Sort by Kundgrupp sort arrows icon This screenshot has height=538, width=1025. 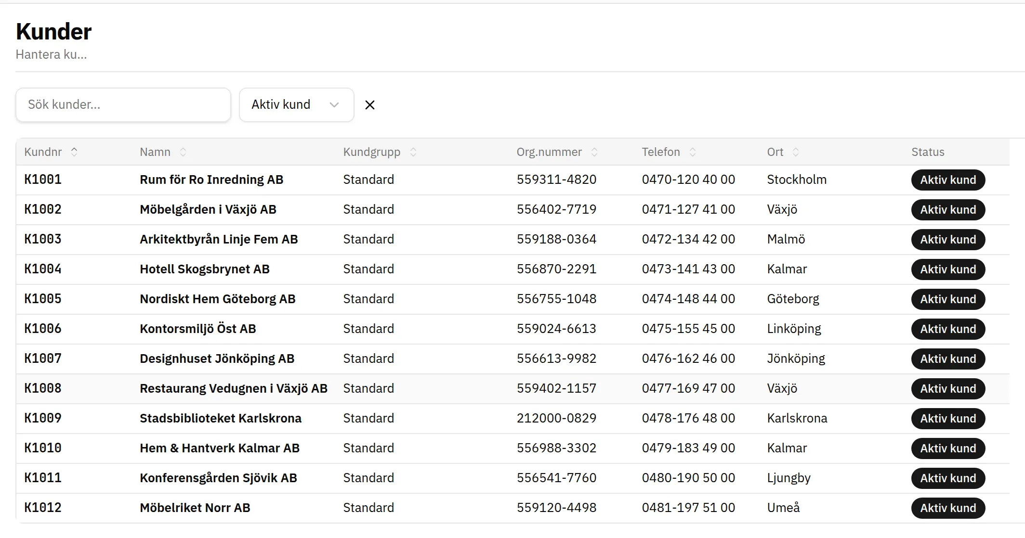coord(413,152)
